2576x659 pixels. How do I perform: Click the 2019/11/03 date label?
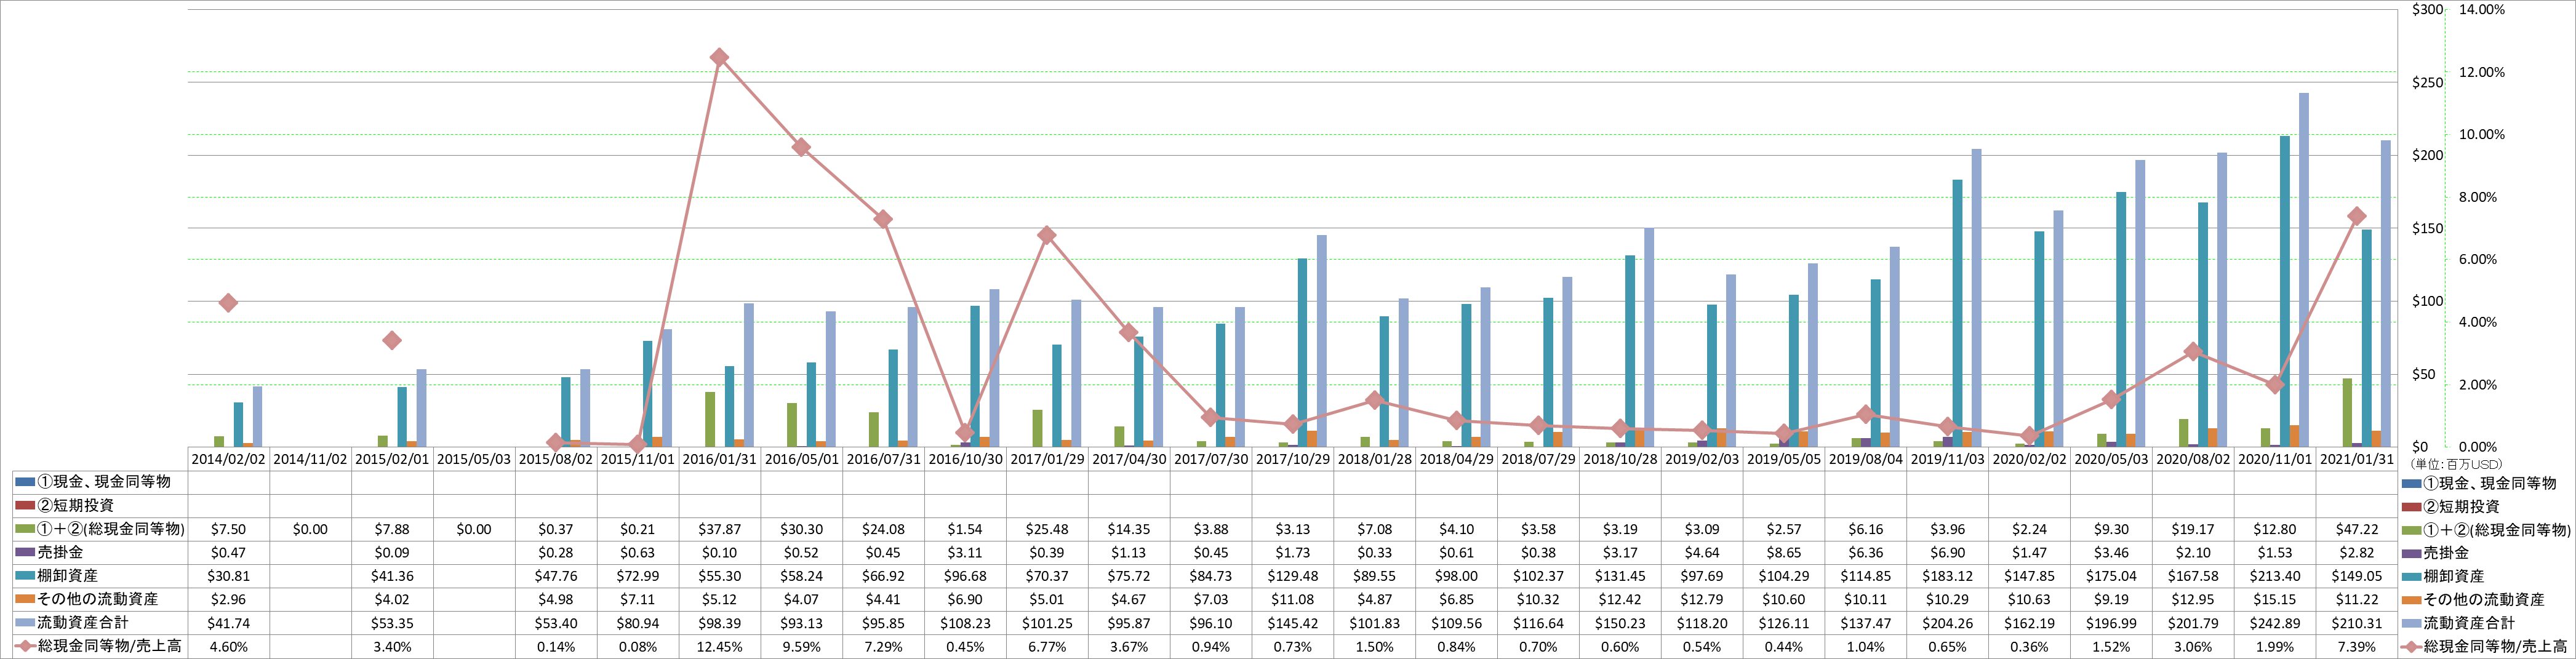click(x=1947, y=459)
